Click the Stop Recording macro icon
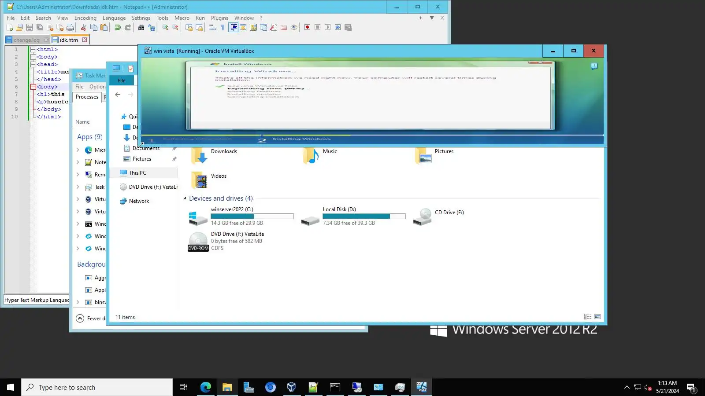Screen dimensions: 705x396 pyautogui.click(x=317, y=27)
